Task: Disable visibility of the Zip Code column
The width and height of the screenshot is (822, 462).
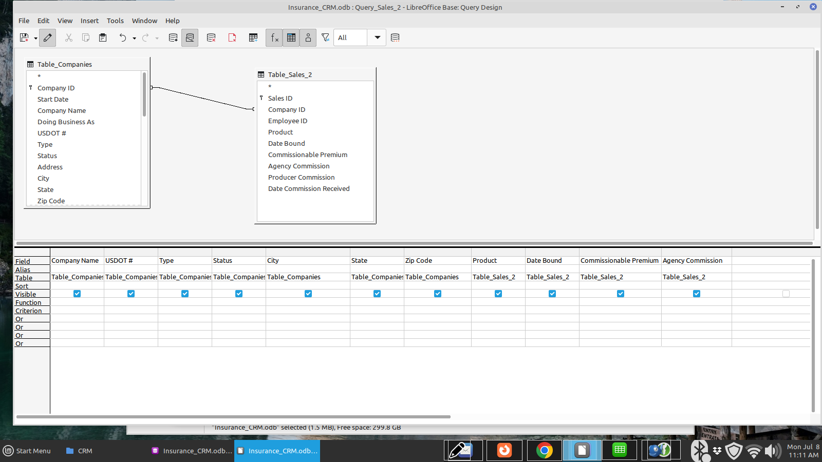Action: [437, 294]
